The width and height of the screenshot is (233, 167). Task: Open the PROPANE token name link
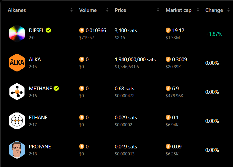click(x=40, y=147)
